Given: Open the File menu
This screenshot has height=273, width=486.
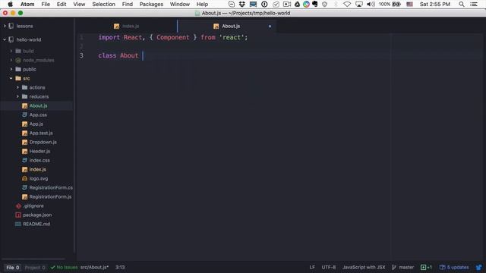Looking at the screenshot, I should click(x=46, y=4).
